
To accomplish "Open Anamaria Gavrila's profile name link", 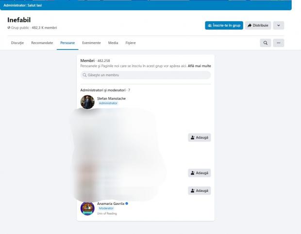I will tap(111, 203).
